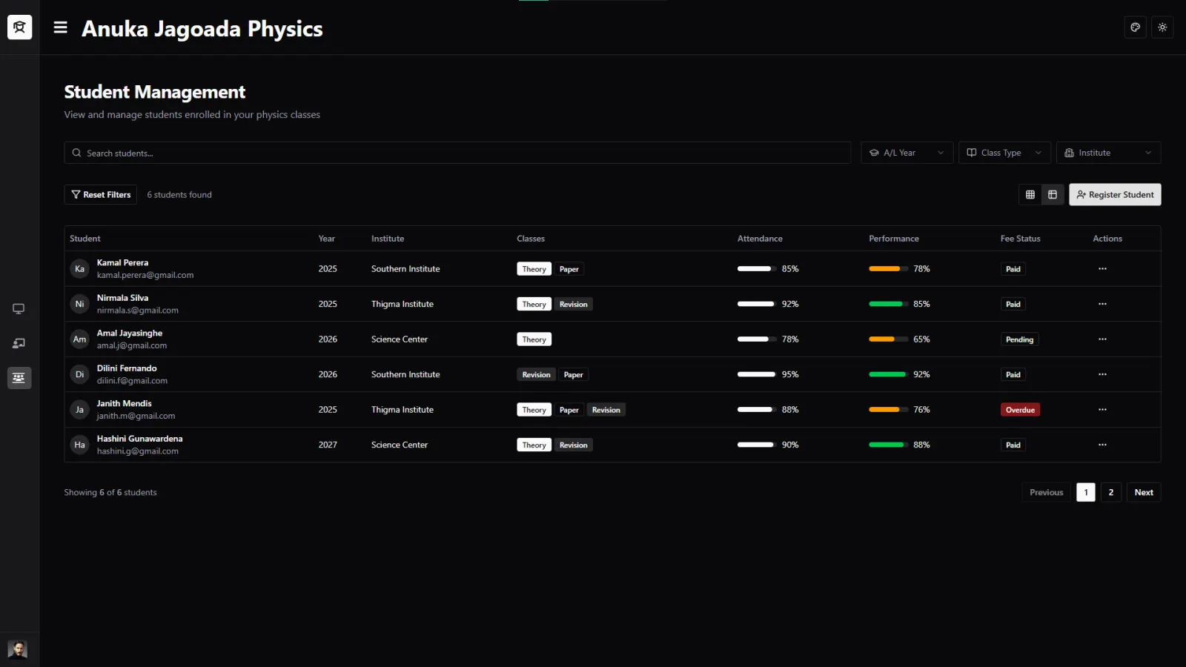
Task: Go to page 2 of students
Action: click(x=1110, y=492)
